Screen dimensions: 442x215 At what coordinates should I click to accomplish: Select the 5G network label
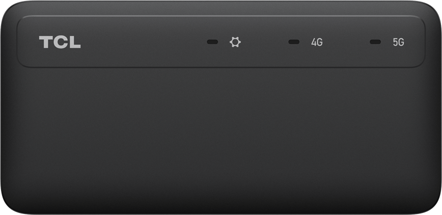coord(398,42)
